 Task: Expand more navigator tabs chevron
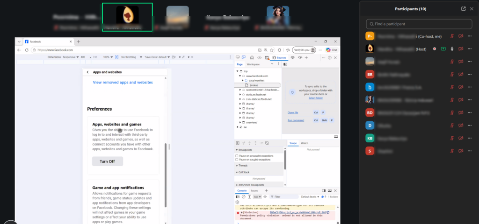coord(272,64)
